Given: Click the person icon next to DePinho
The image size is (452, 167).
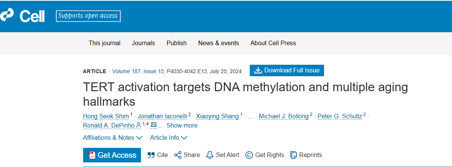Looking at the screenshot, I should tap(138, 125).
